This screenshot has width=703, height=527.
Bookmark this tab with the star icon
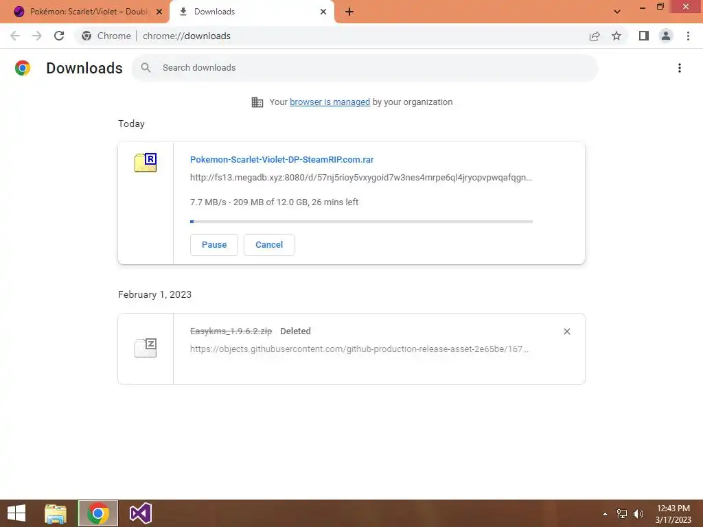coord(616,36)
